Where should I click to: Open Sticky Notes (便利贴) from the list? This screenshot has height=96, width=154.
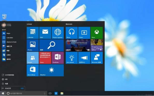[x=13, y=59]
